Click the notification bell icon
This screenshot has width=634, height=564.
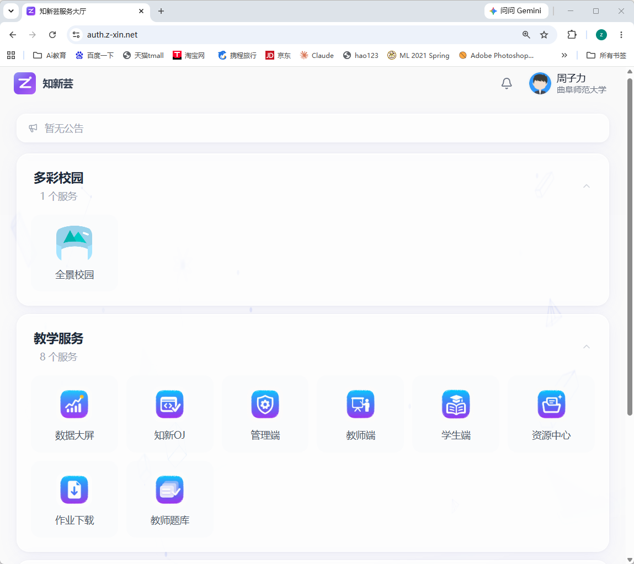(x=507, y=83)
